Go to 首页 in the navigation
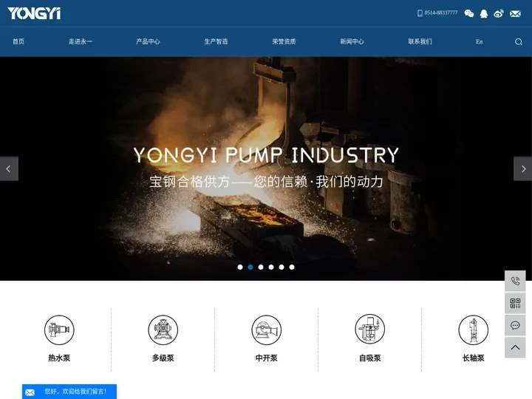 pos(18,41)
